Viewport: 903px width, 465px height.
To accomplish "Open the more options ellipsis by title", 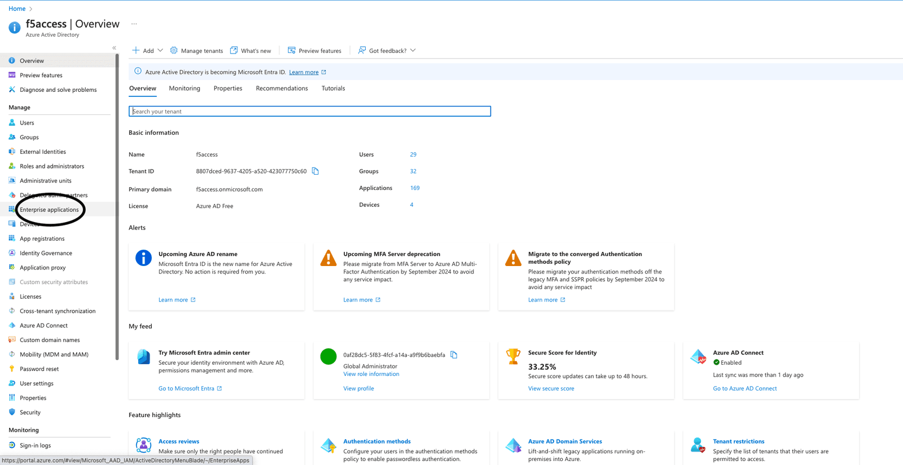I will coord(134,24).
